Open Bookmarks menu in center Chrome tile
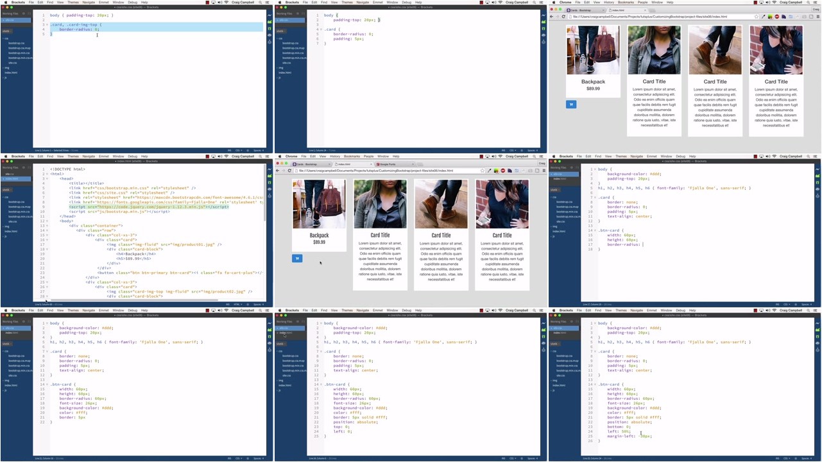Screen dimensions: 822x462 tap(352, 157)
